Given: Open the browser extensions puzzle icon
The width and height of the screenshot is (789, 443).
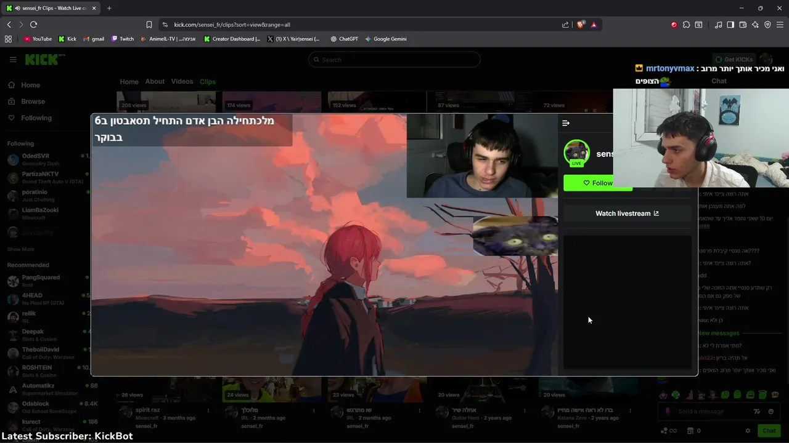Looking at the screenshot, I should pyautogui.click(x=686, y=25).
